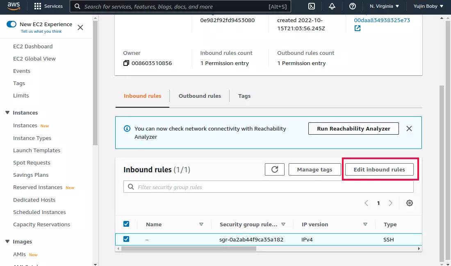Open the inbound rules preferences gear
Image resolution: width=451 pixels, height=266 pixels.
[409, 203]
